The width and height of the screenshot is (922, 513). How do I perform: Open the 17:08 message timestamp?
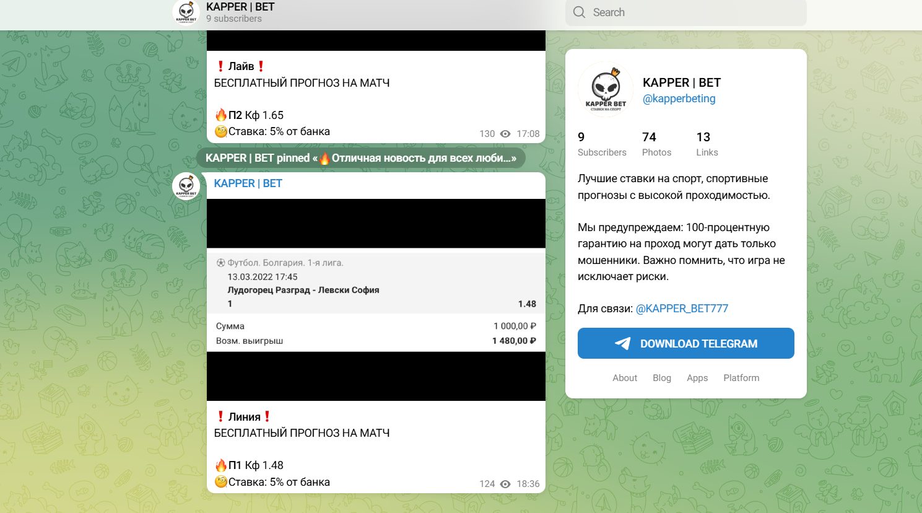pyautogui.click(x=528, y=134)
